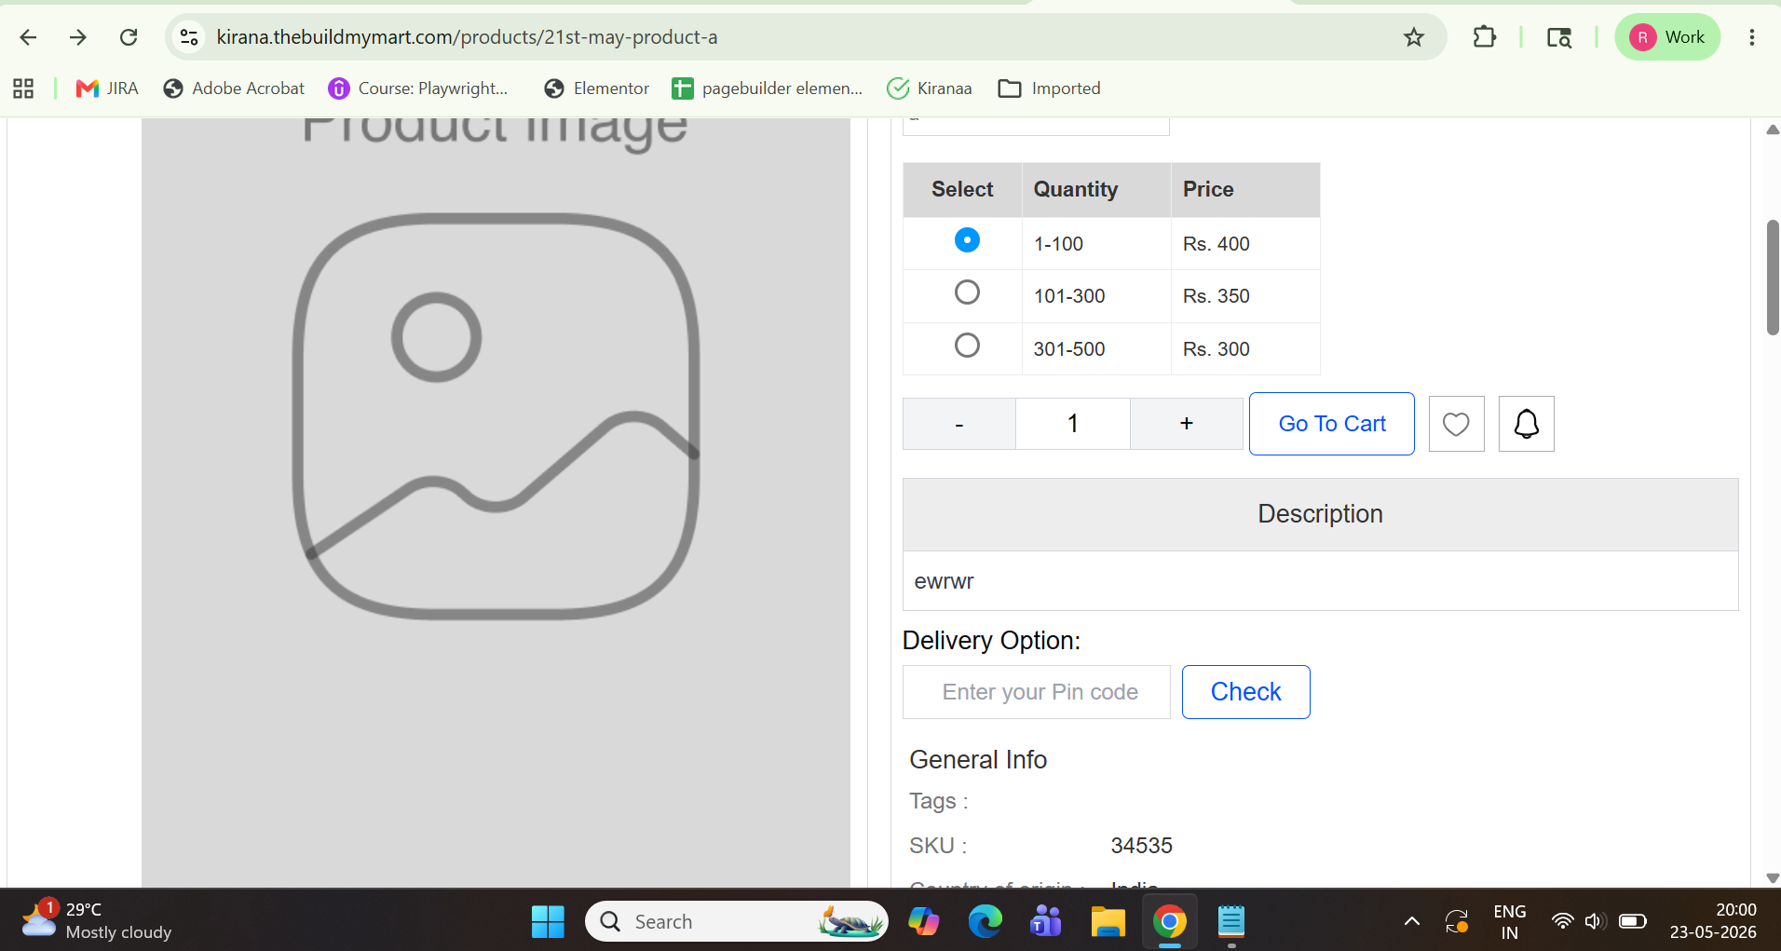Switch to Google Chrome in the taskbar
1781x951 pixels.
tap(1169, 922)
